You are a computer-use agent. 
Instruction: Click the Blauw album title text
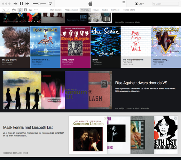coord(95,60)
